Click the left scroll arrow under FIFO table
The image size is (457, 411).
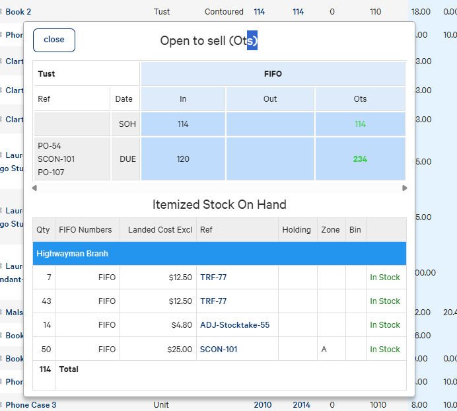[x=34, y=188]
